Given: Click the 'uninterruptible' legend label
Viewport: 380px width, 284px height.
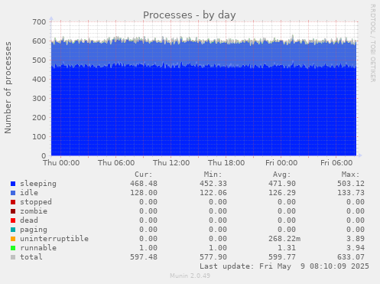Looking at the screenshot, I should coord(54,239).
